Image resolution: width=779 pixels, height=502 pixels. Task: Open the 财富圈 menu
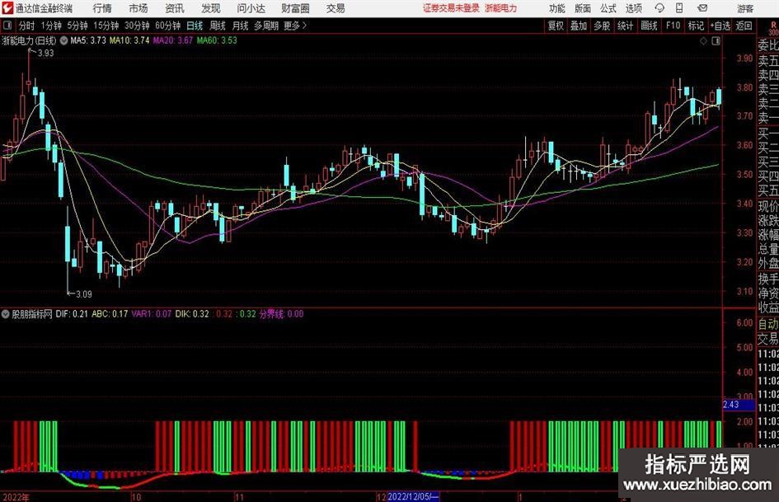tap(296, 8)
